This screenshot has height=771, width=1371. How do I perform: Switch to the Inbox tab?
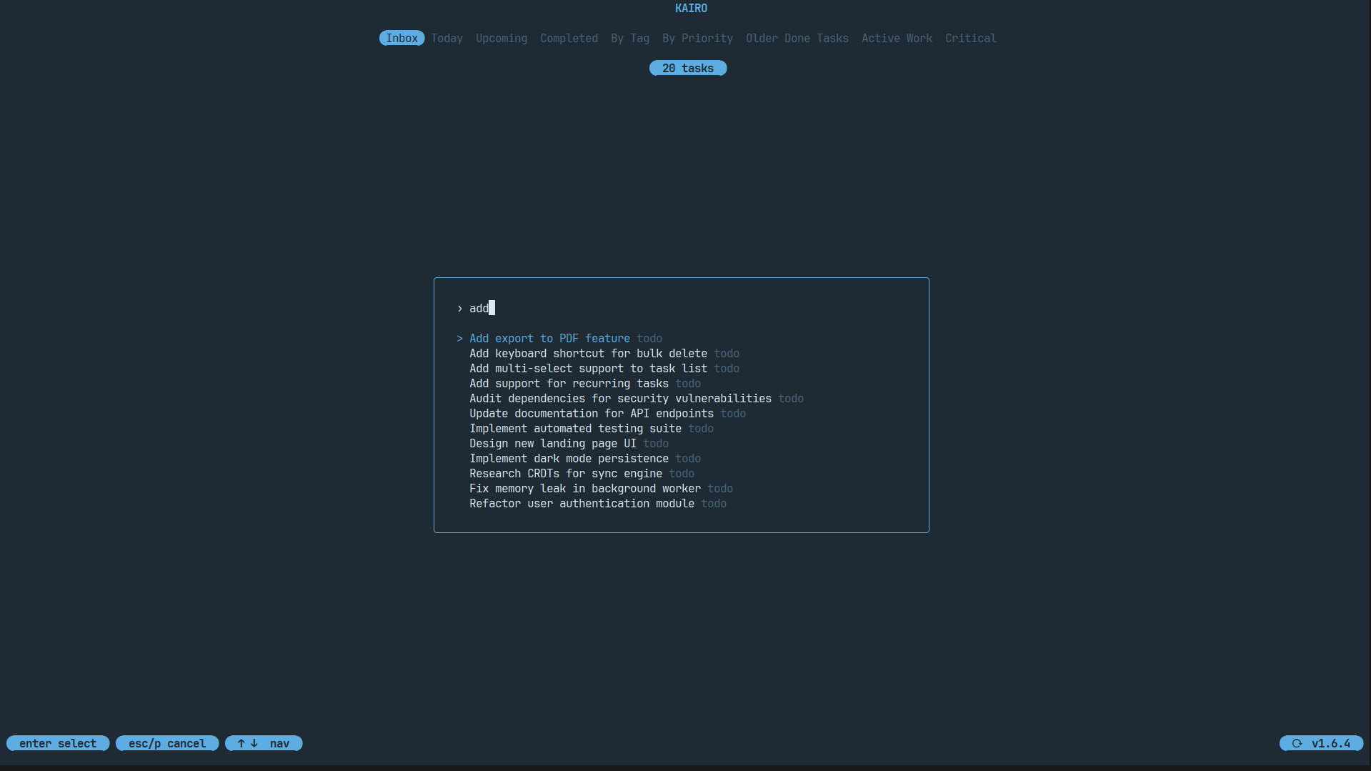[402, 39]
